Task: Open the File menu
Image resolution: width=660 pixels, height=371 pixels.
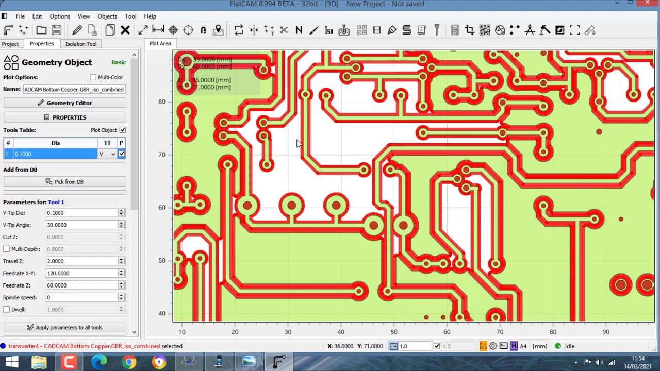Action: point(20,16)
